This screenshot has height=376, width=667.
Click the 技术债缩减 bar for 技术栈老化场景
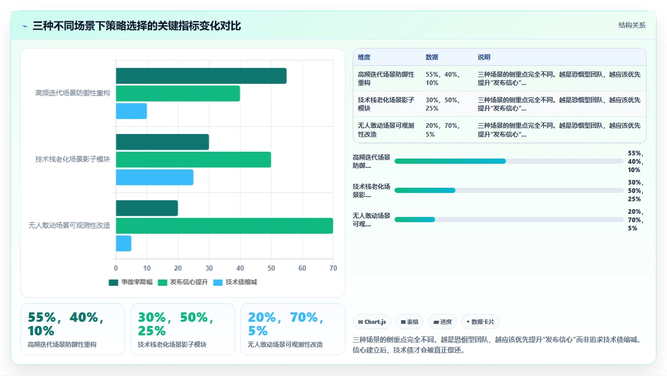(154, 177)
